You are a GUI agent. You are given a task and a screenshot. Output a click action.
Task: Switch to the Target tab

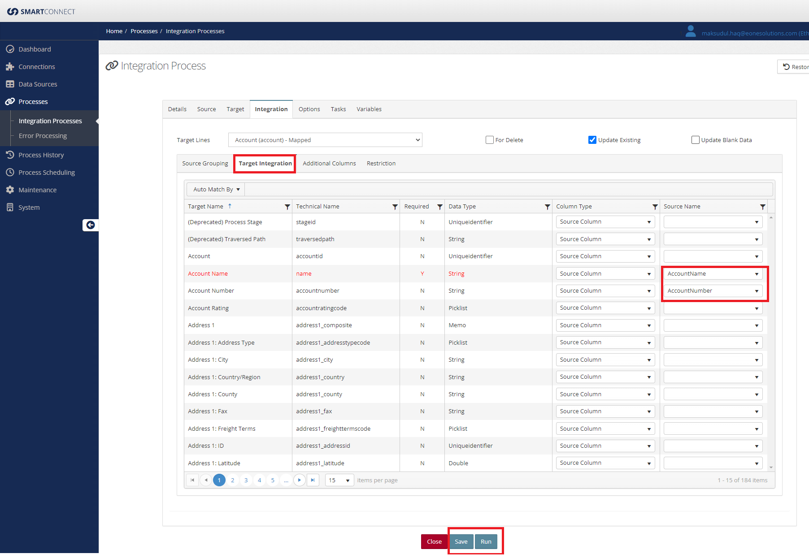tap(235, 109)
